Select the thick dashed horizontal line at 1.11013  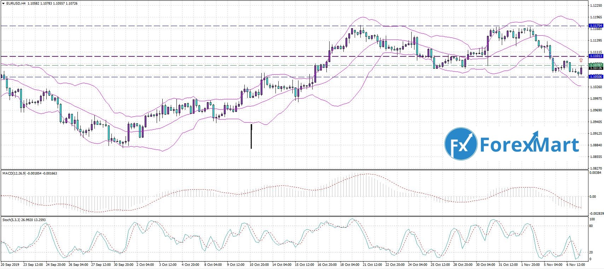294,56
